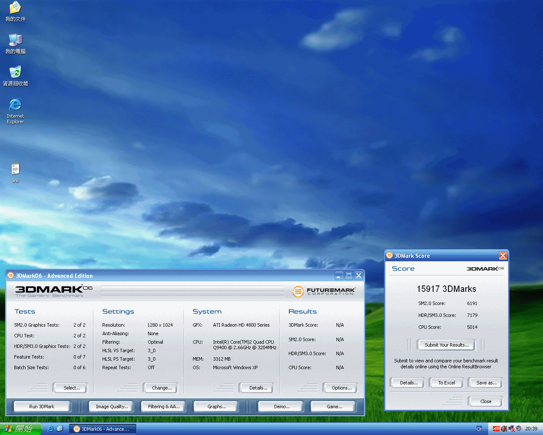The image size is (543, 435).
Task: Select the Internet Explorer desktop icon
Action: point(15,111)
